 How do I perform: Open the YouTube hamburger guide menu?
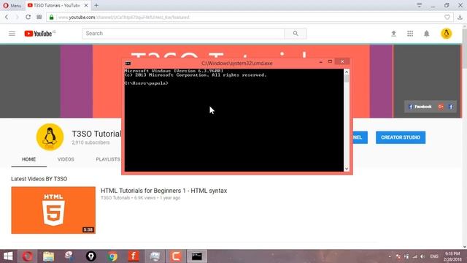pyautogui.click(x=12, y=34)
